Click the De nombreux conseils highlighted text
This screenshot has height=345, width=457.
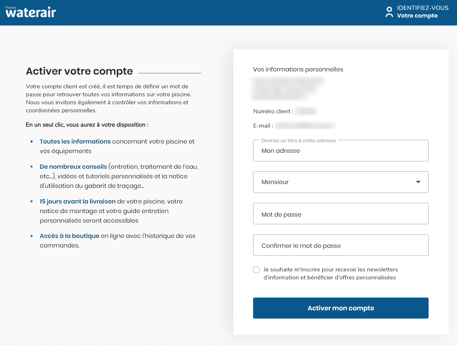[x=73, y=166]
